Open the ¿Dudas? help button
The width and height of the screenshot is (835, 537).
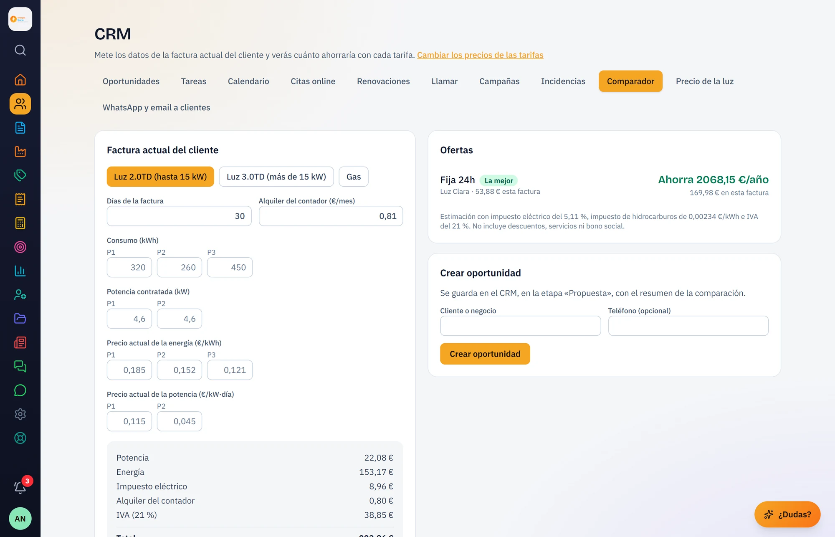787,514
